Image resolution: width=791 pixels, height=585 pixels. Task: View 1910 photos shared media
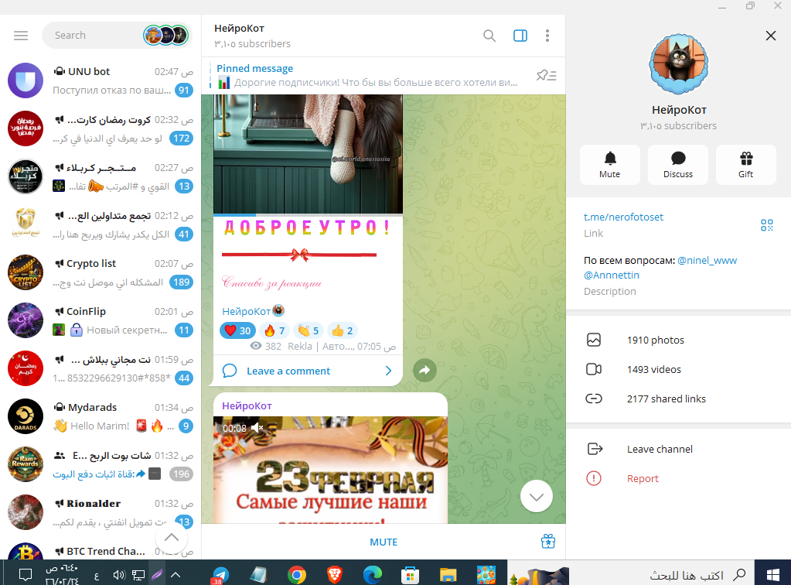(x=679, y=340)
